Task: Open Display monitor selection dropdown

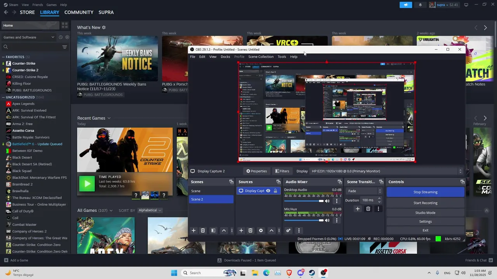Action: [x=387, y=171]
